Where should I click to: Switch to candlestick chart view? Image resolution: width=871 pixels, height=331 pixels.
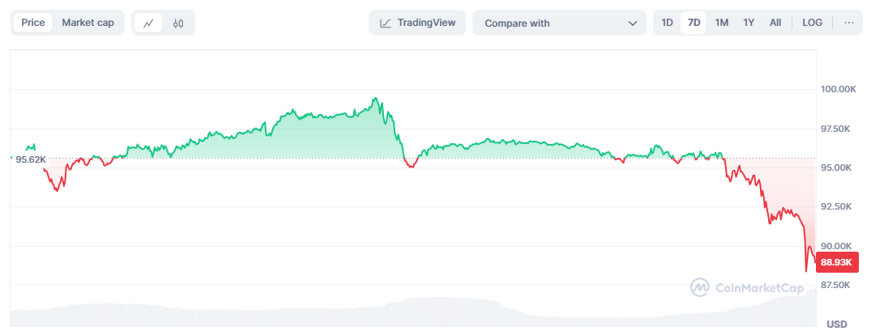tap(178, 23)
